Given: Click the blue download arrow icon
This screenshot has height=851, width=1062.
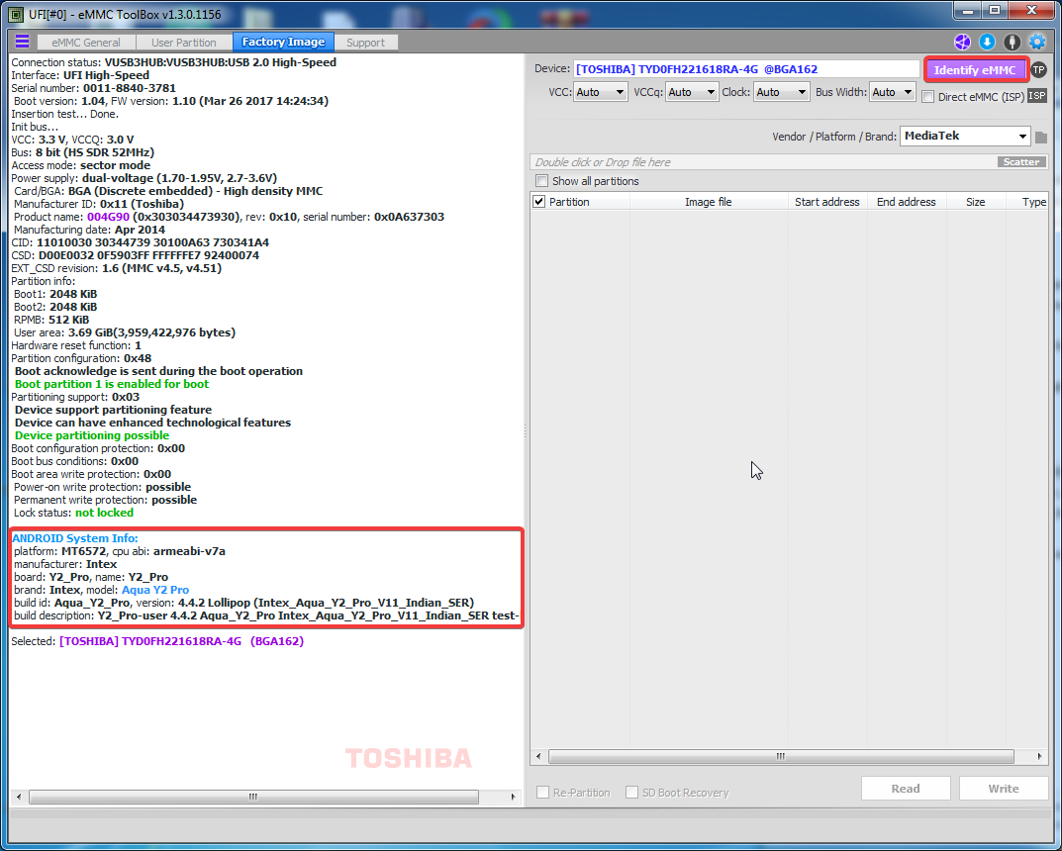Looking at the screenshot, I should [x=987, y=42].
